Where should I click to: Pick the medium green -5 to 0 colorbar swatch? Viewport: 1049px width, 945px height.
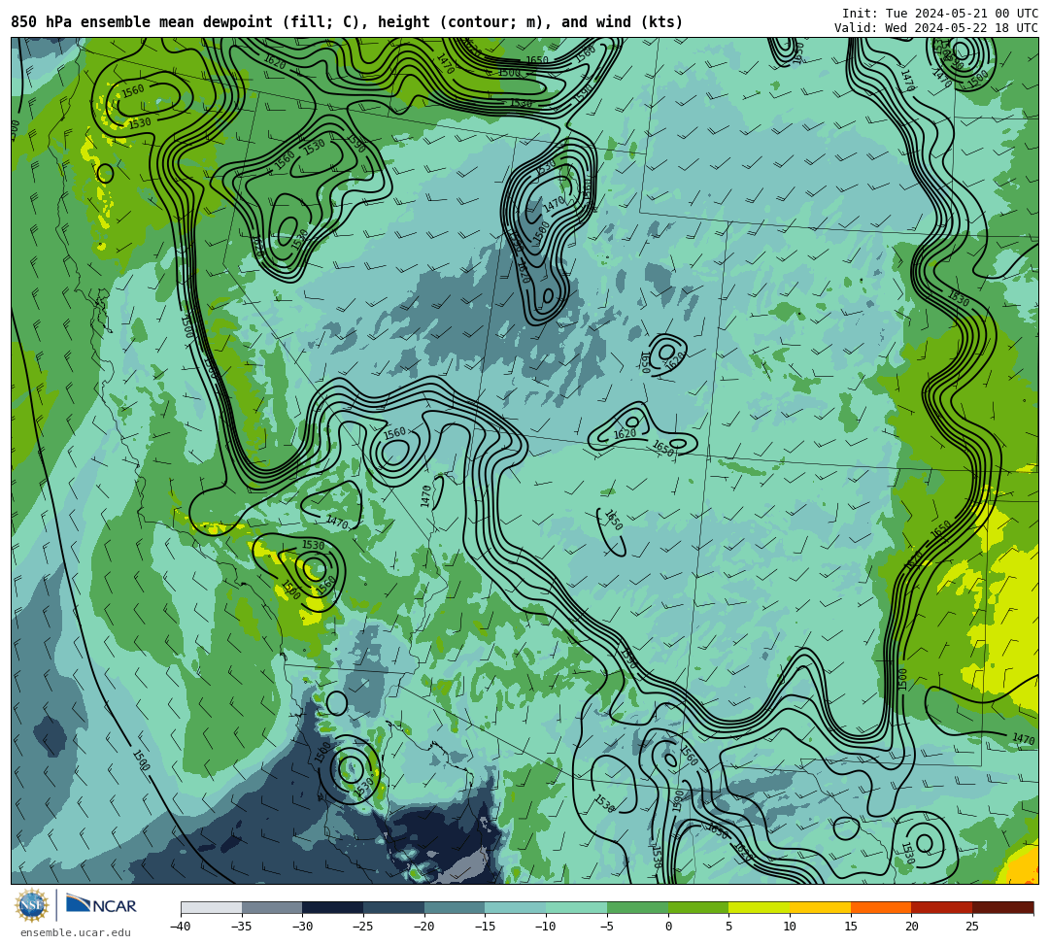637,907
